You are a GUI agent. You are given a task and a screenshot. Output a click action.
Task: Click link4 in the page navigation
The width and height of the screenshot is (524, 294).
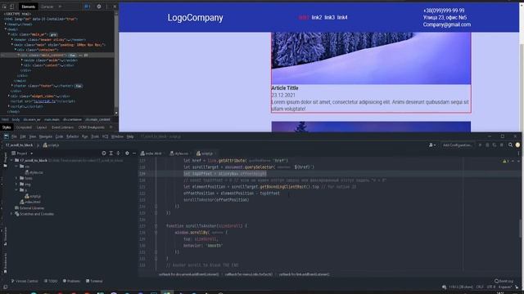point(342,17)
